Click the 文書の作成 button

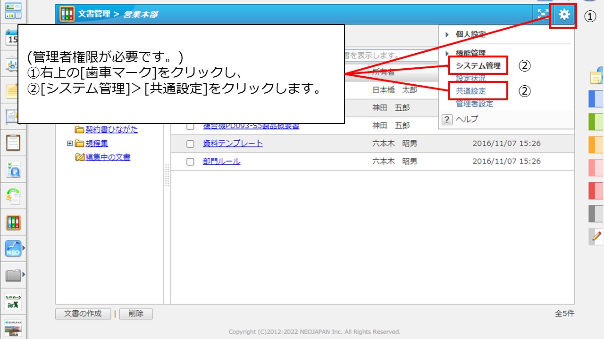click(x=83, y=314)
